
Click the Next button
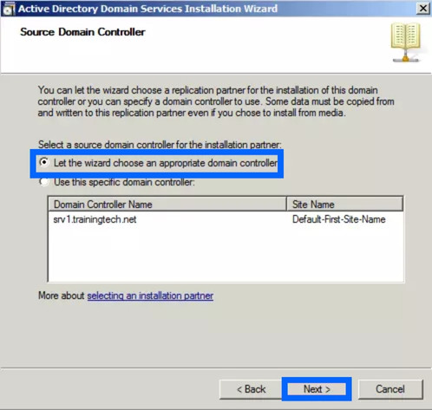click(x=317, y=389)
